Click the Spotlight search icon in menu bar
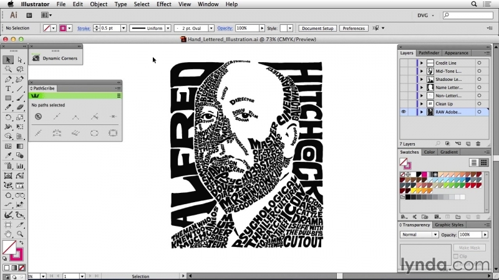The height and width of the screenshot is (280, 499). [x=474, y=4]
